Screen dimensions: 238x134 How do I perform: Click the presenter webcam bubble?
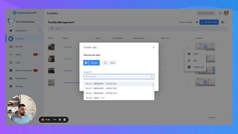[x=22, y=109]
